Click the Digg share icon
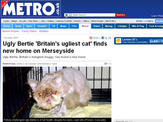 (110, 38)
